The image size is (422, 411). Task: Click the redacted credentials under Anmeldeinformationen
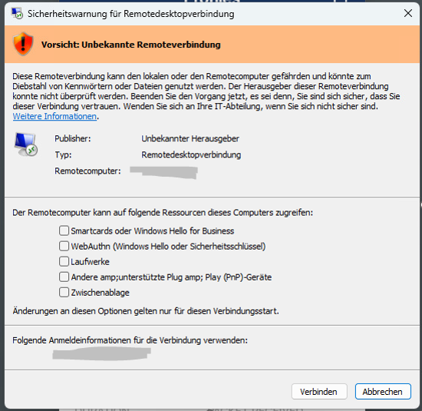coord(101,353)
